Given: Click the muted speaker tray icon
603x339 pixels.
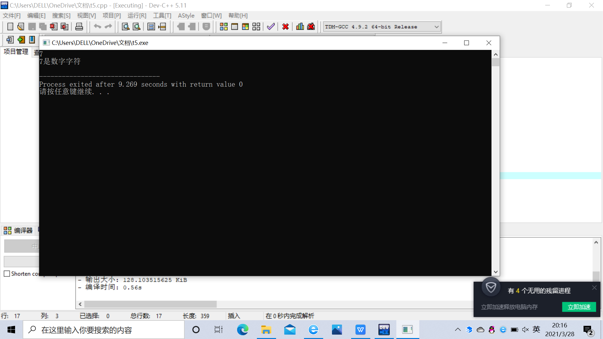Looking at the screenshot, I should [525, 330].
